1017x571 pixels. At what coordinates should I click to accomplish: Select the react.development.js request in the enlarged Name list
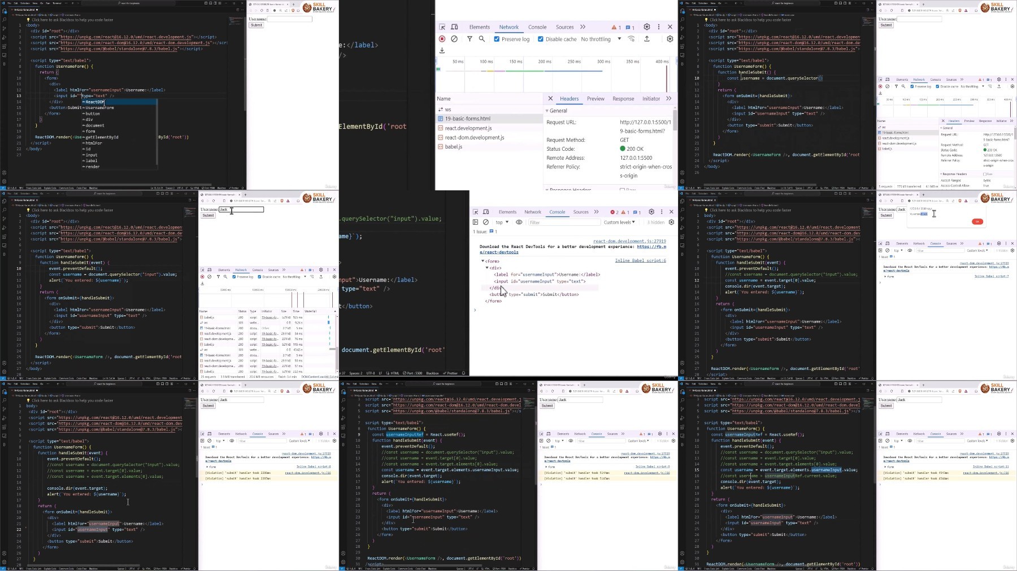[489, 128]
